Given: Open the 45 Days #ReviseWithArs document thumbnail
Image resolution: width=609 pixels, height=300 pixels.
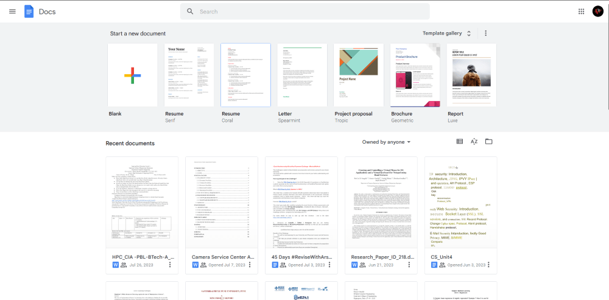Looking at the screenshot, I should pos(301,202).
